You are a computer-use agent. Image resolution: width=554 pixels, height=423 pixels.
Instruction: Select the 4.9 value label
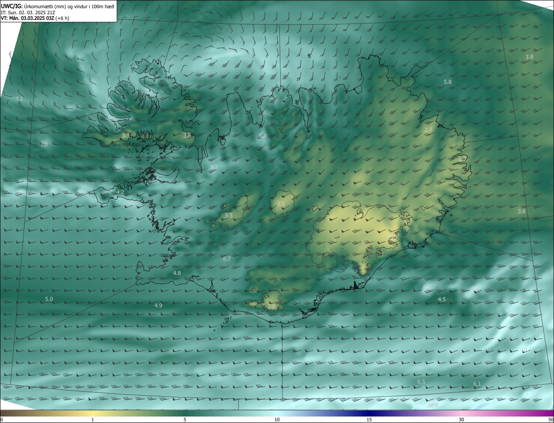click(x=158, y=305)
